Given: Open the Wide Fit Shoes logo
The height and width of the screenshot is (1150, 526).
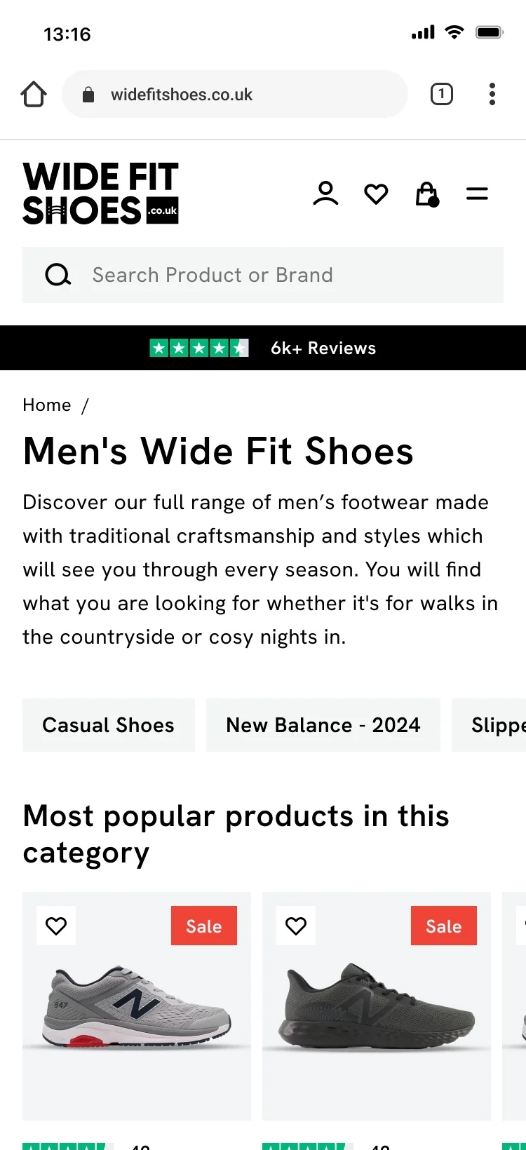Looking at the screenshot, I should 101,194.
